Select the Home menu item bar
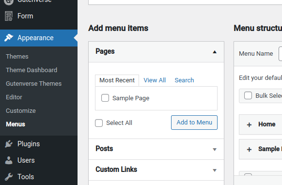Image resolution: width=282 pixels, height=185 pixels. (x=260, y=124)
